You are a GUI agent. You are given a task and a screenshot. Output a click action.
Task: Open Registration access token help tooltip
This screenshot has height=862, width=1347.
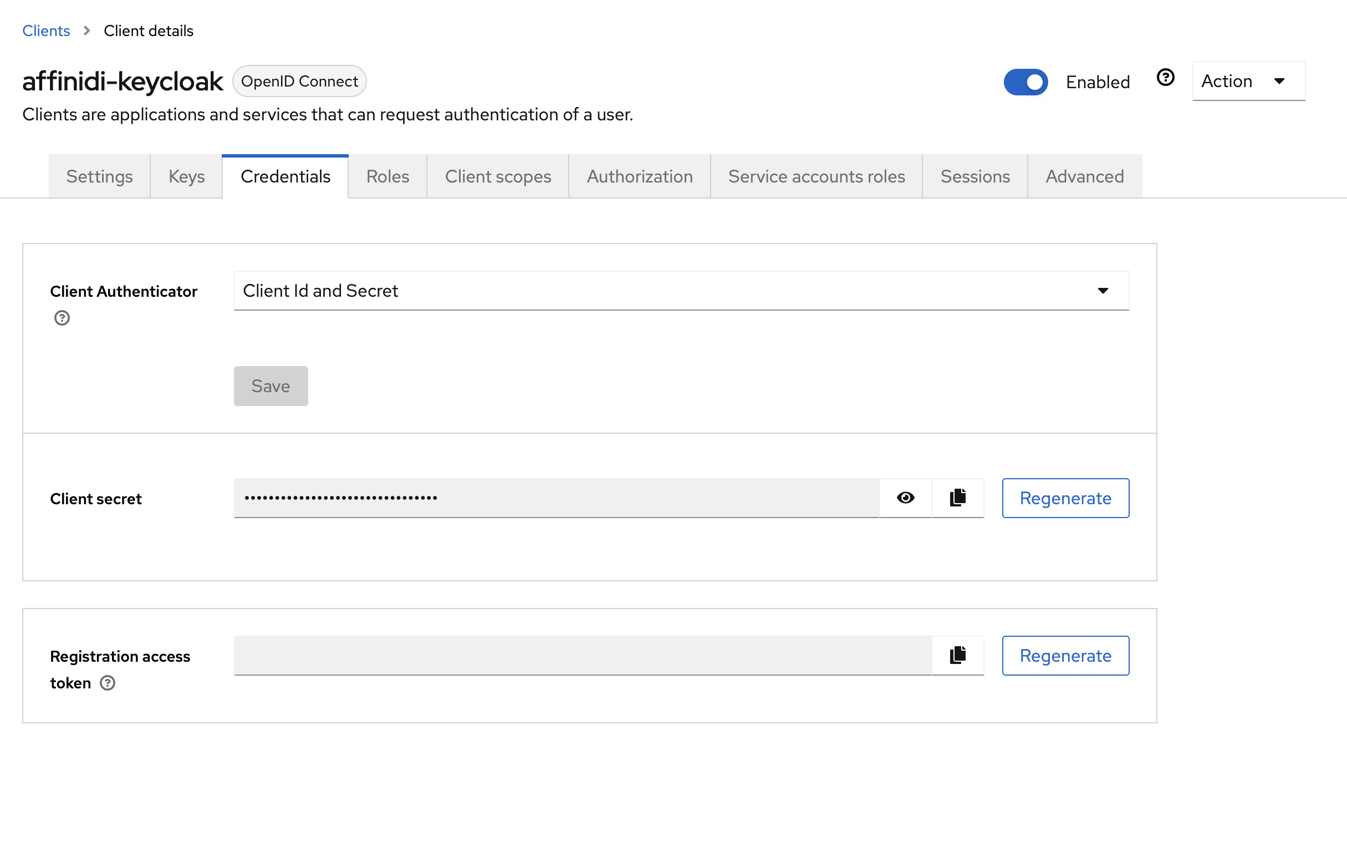[x=108, y=683]
